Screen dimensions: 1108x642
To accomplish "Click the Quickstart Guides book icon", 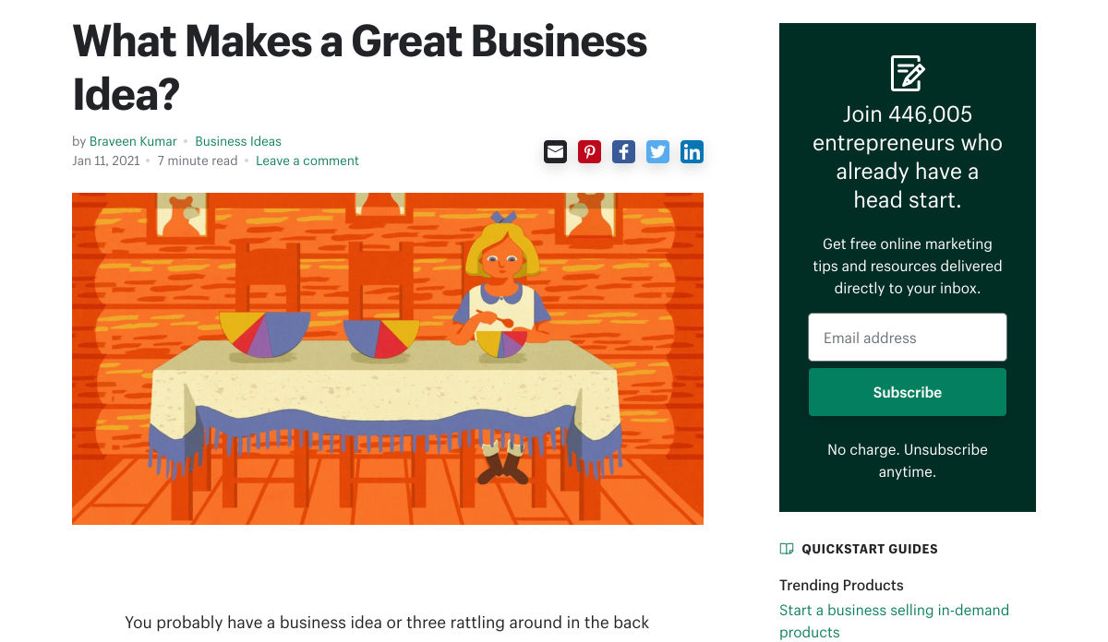I will (x=787, y=549).
